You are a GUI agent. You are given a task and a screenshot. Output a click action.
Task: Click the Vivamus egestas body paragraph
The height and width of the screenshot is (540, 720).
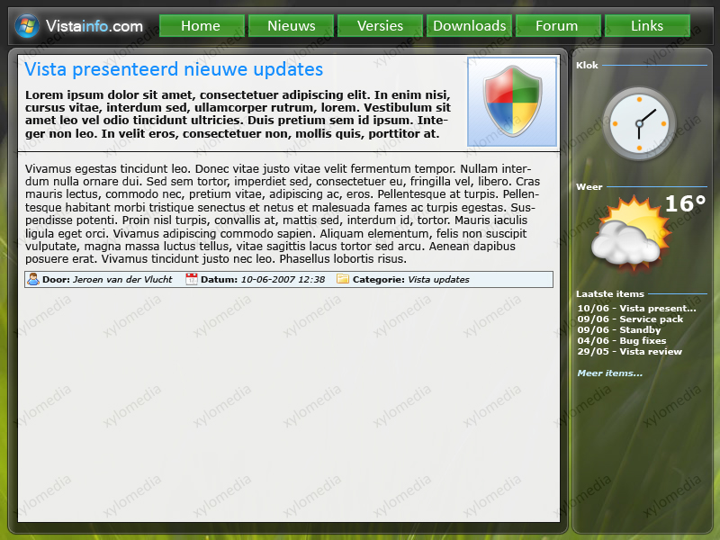pyautogui.click(x=283, y=213)
